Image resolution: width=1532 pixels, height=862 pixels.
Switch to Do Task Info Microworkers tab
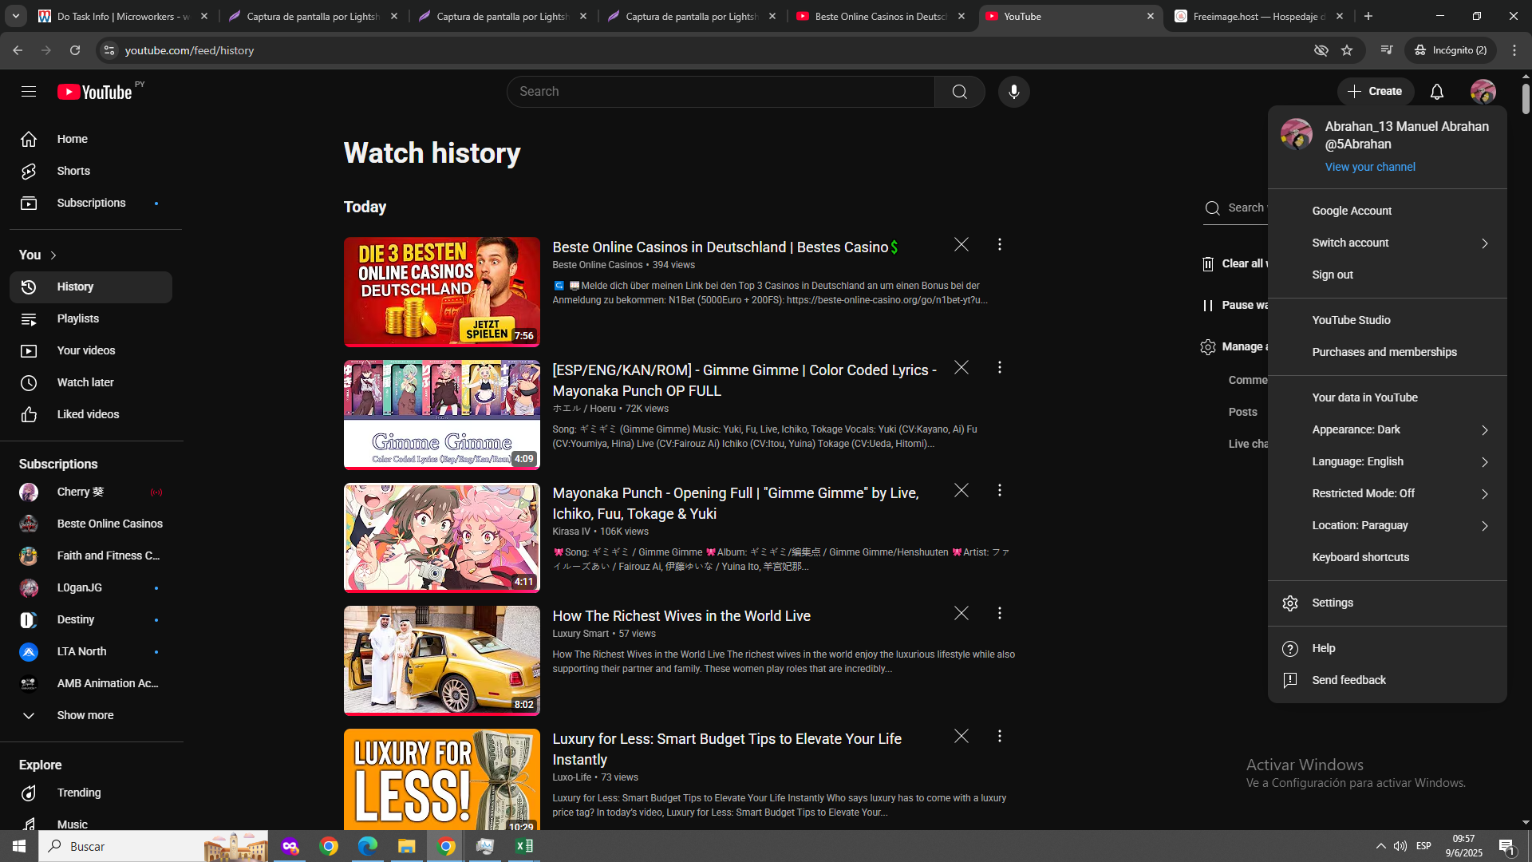[x=123, y=16]
